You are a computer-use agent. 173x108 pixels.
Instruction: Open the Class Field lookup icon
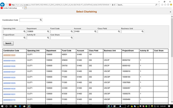(x=119, y=31)
